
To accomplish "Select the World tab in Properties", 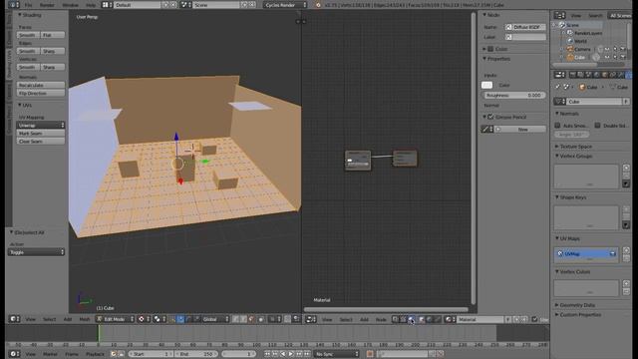I will click(596, 75).
